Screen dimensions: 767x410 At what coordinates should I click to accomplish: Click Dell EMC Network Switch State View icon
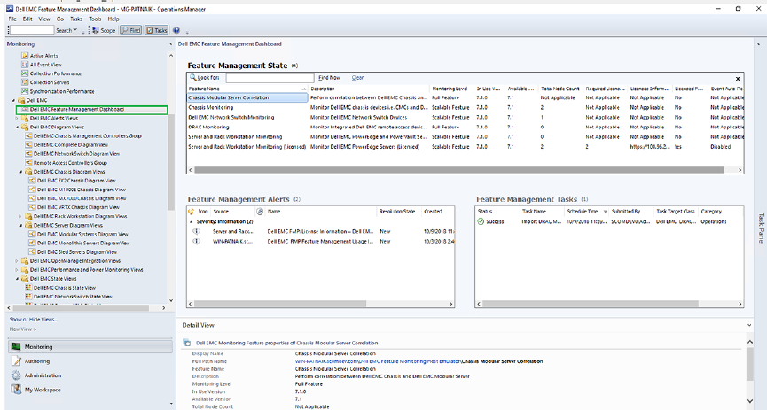click(28, 297)
